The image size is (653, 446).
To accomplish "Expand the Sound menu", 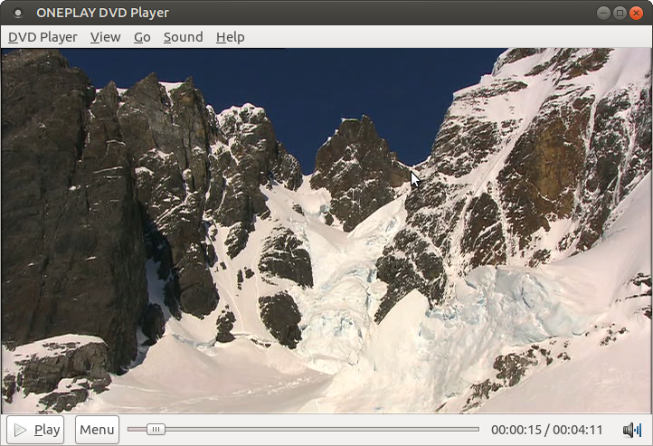I will pos(183,37).
